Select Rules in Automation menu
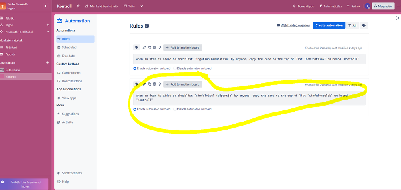Image resolution: width=401 pixels, height=190 pixels. [x=75, y=39]
